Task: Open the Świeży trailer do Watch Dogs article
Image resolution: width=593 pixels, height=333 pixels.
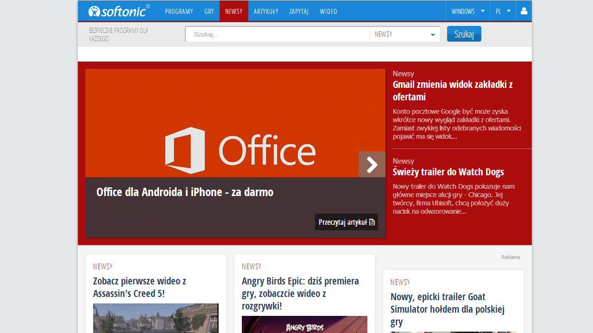Action: tap(448, 172)
